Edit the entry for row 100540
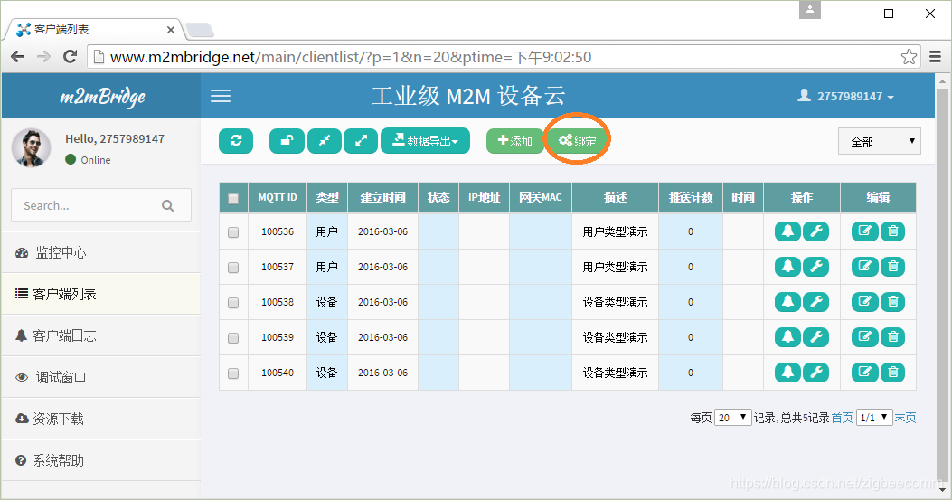The image size is (952, 500). click(x=864, y=373)
